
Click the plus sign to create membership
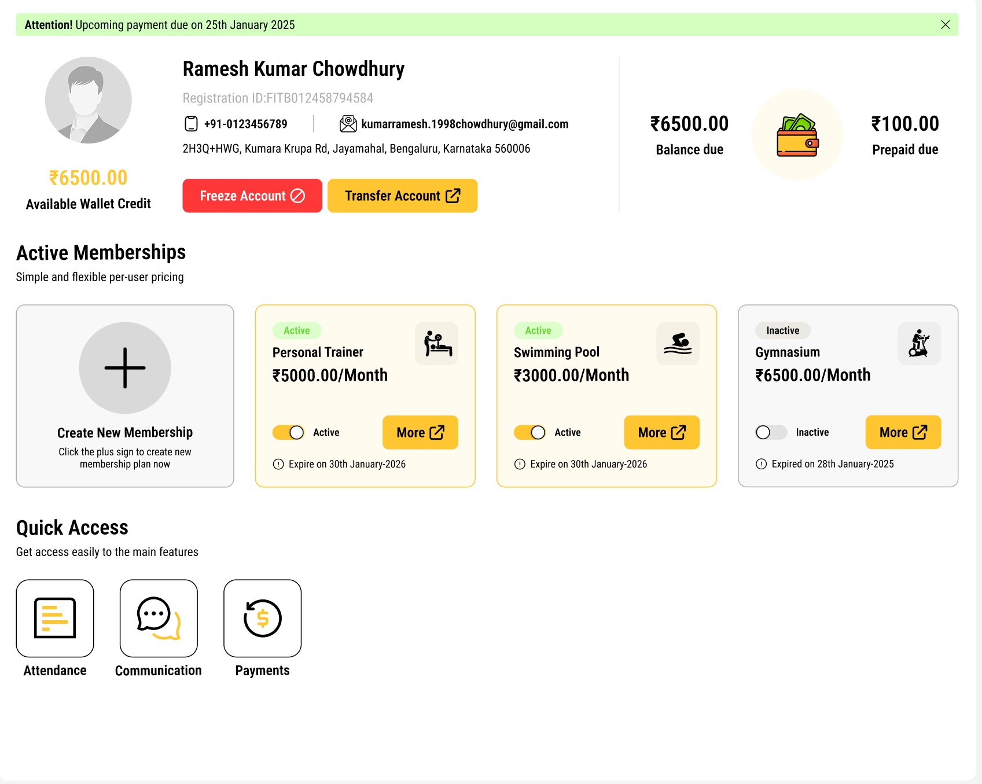coord(125,368)
